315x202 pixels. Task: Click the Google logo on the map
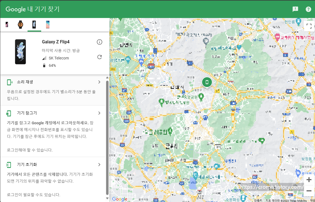click(x=120, y=199)
